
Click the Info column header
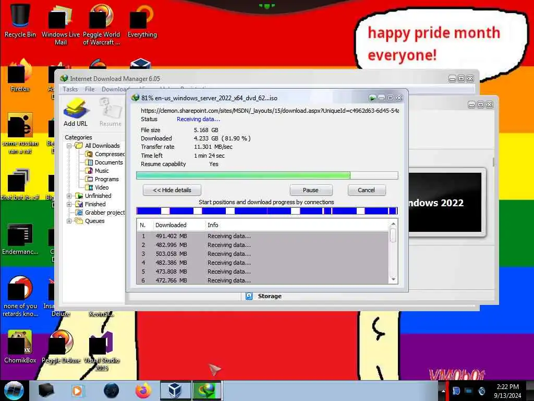click(213, 225)
